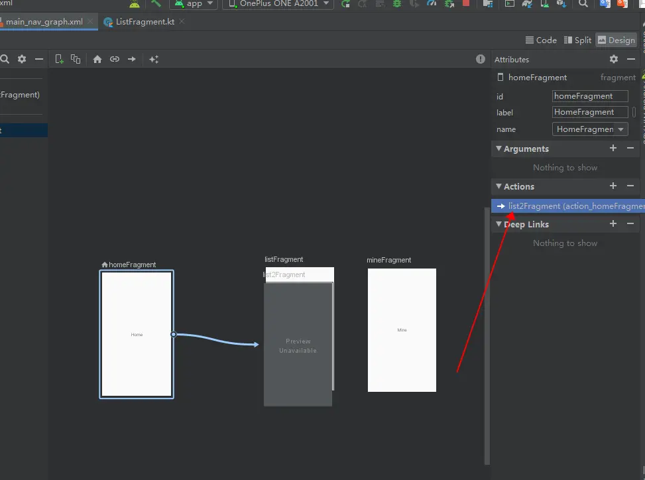Open the OnePlus ONE A2001 device dropdown
The image size is (645, 480).
278,4
